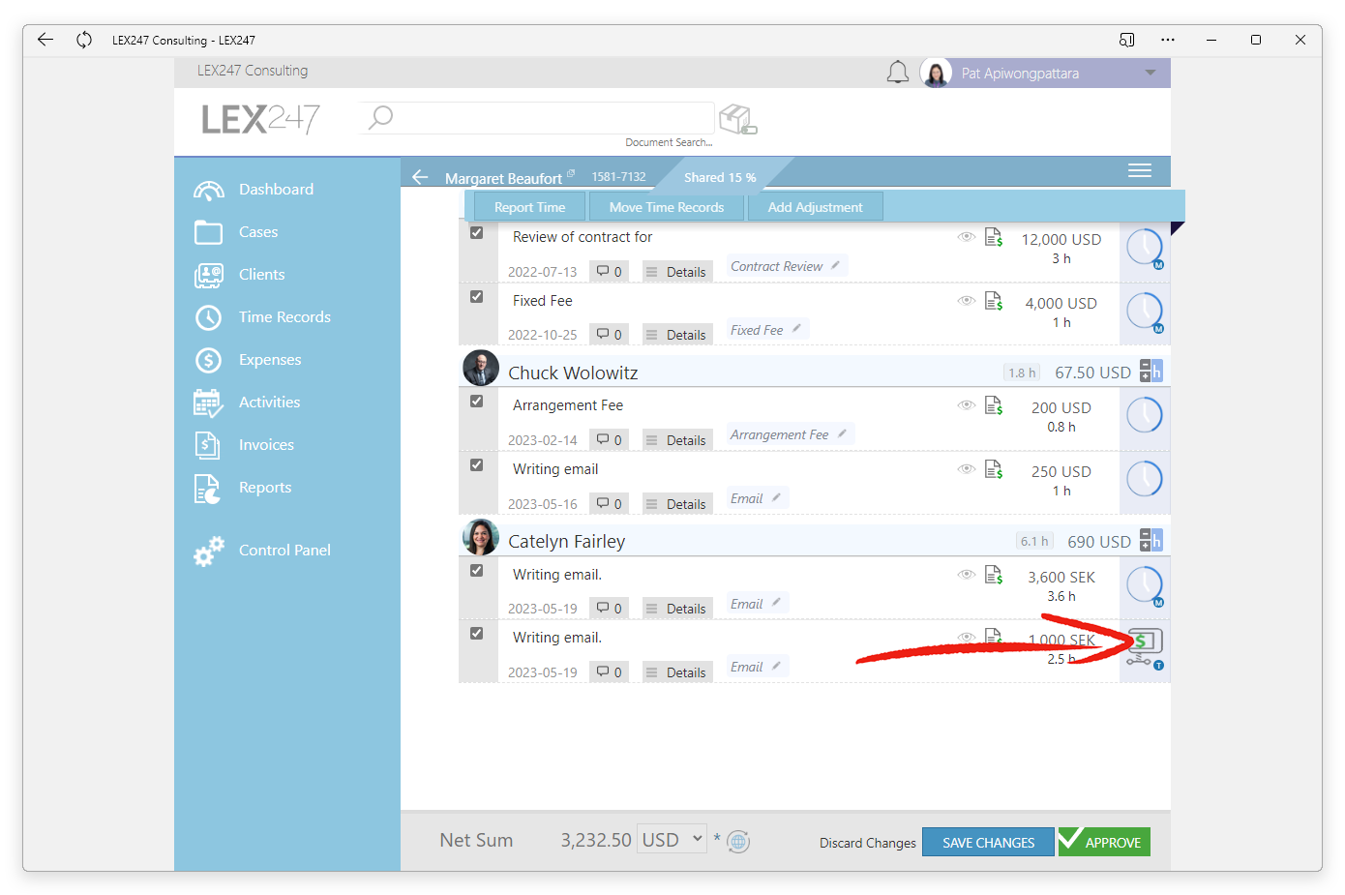This screenshot has width=1345, height=895.
Task: Uncheck the 2023-05-16 Writing email checkbox
Action: click(x=476, y=465)
